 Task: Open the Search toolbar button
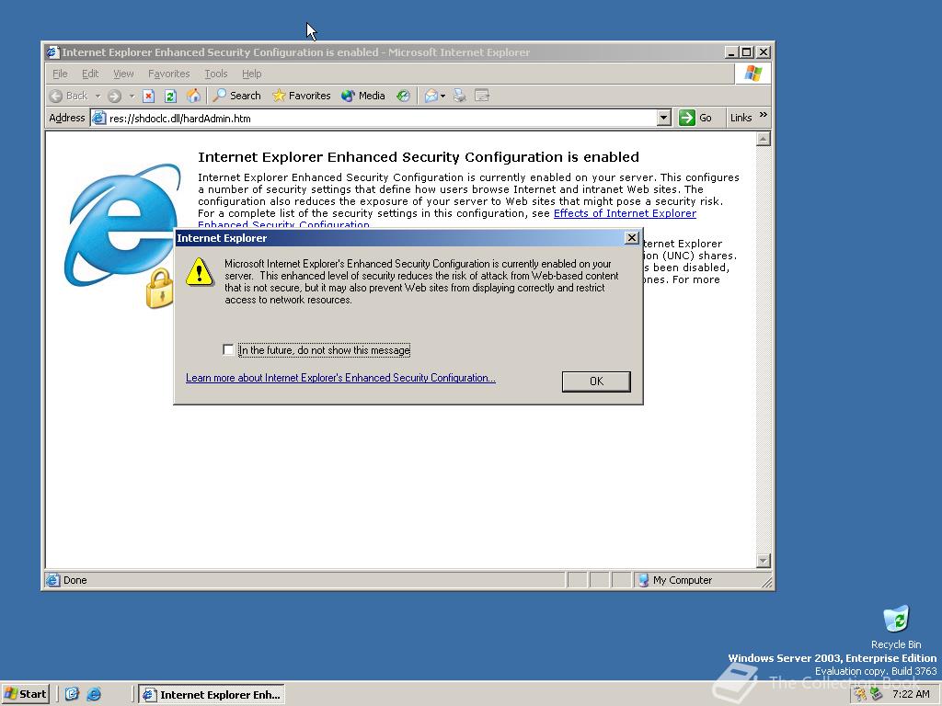(236, 96)
